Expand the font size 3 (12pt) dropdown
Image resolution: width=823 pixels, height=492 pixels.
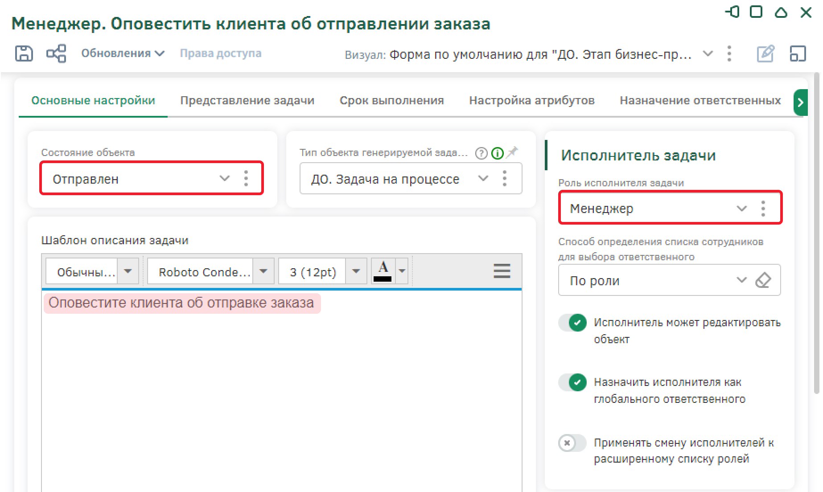pyautogui.click(x=356, y=271)
